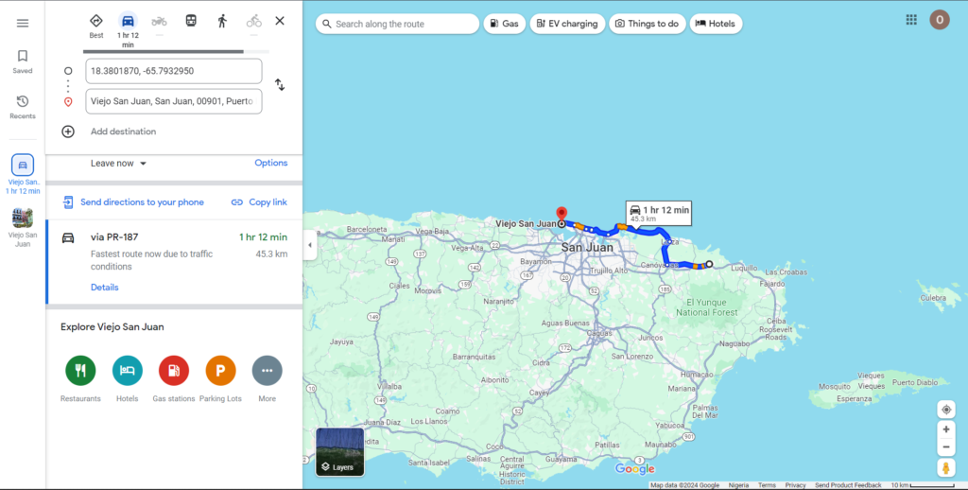Screen dimensions: 968x490
Task: Open route Options settings
Action: (270, 163)
